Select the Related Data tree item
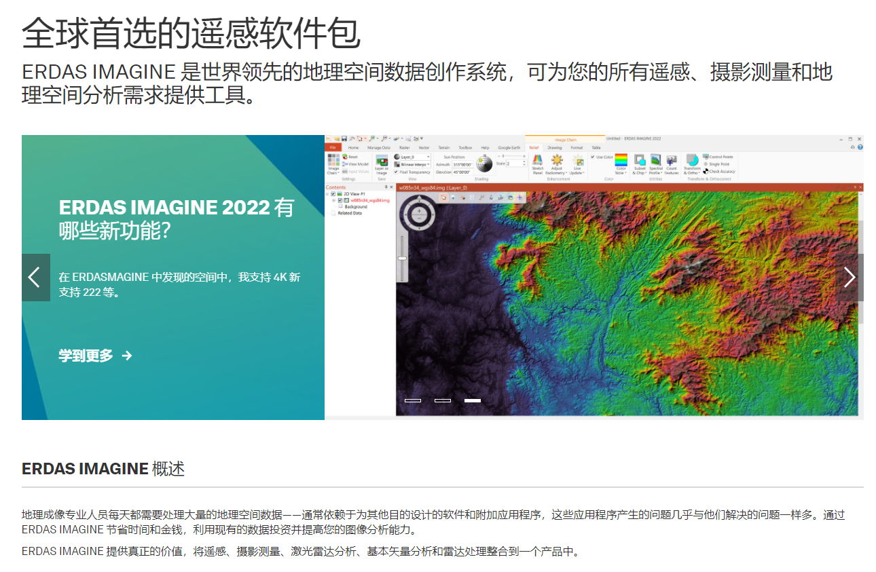The height and width of the screenshot is (572, 876). tap(350, 213)
